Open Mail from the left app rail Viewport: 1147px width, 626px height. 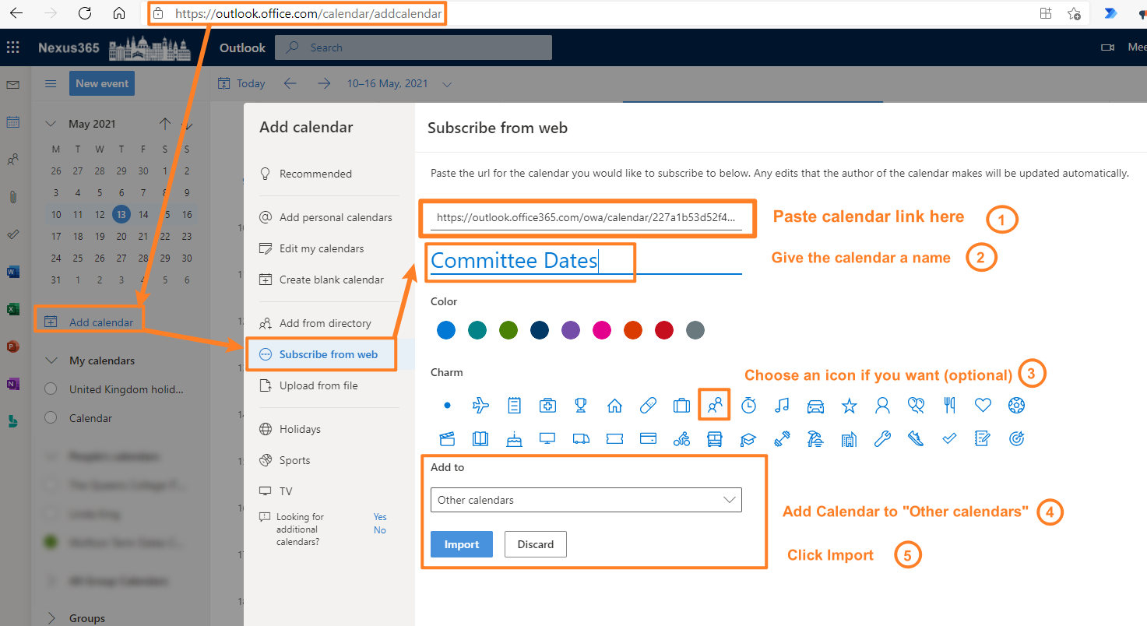(12, 85)
